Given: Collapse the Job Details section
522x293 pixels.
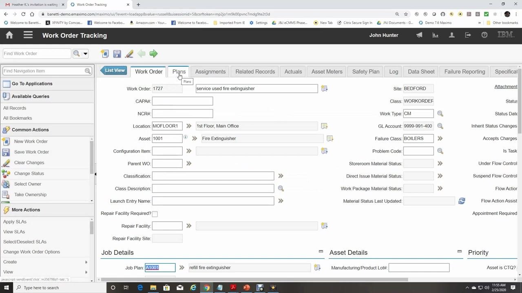Looking at the screenshot, I should tap(321, 251).
